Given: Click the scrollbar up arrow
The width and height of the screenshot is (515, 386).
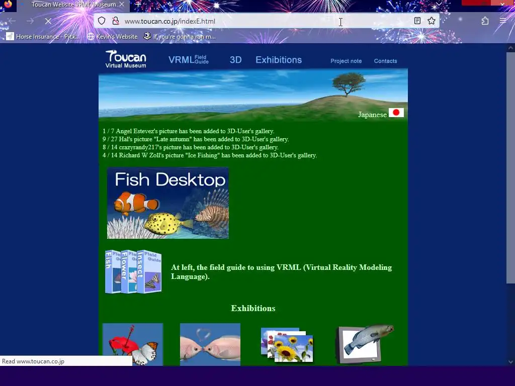Looking at the screenshot, I should click(510, 48).
